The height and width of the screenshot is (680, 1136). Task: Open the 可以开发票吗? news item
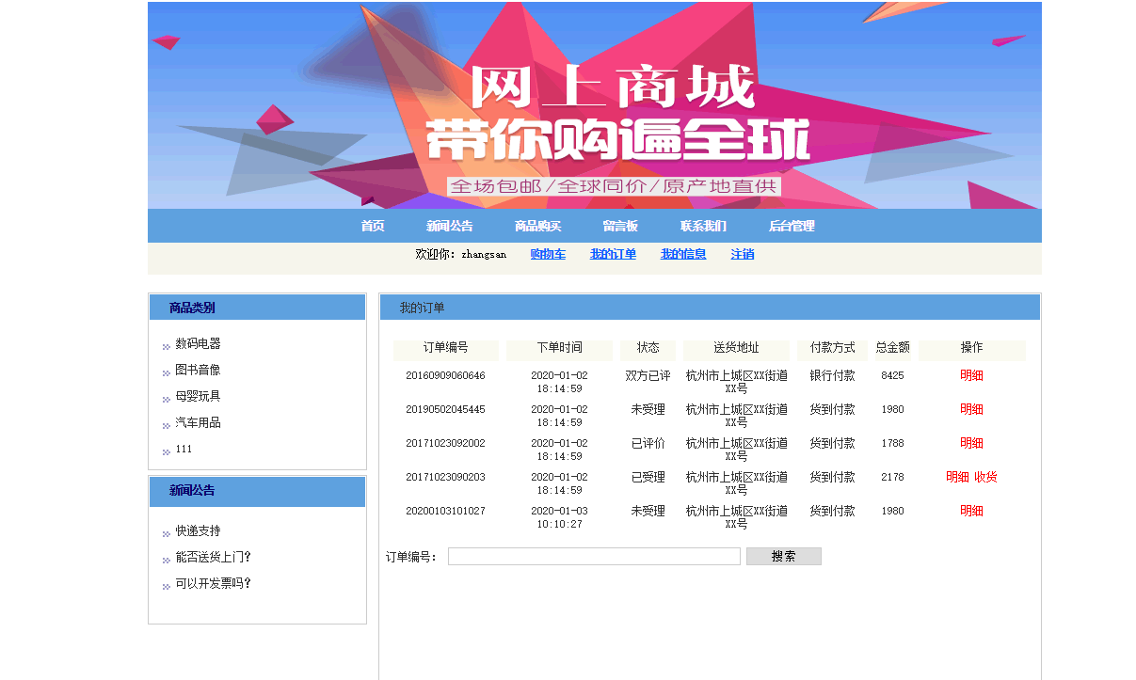click(x=214, y=583)
